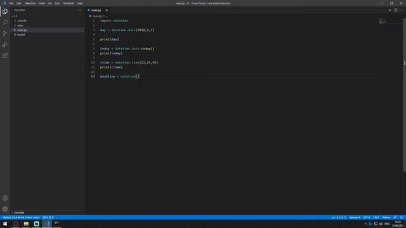Screen dimensions: 406x228
Task: Open the Accounts menu icon
Action: click(x=5, y=198)
